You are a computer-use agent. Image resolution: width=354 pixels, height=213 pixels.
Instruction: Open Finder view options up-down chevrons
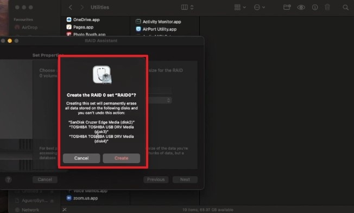pos(192,8)
